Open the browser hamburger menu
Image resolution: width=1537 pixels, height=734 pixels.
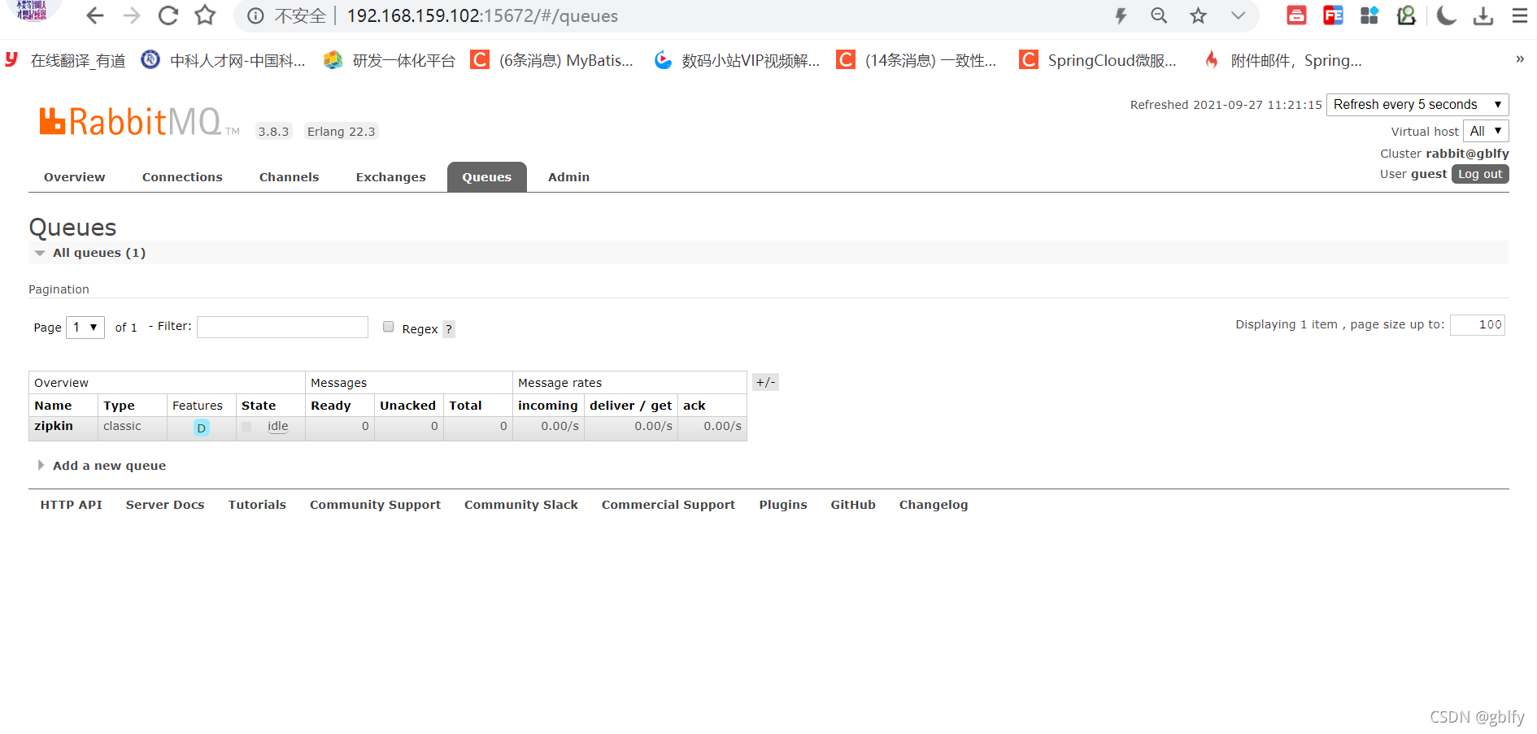coord(1519,15)
